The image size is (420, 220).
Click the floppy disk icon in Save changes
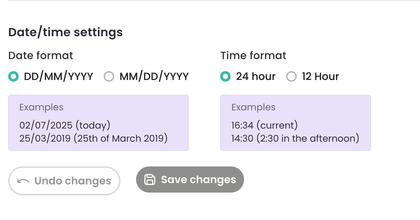pos(150,180)
